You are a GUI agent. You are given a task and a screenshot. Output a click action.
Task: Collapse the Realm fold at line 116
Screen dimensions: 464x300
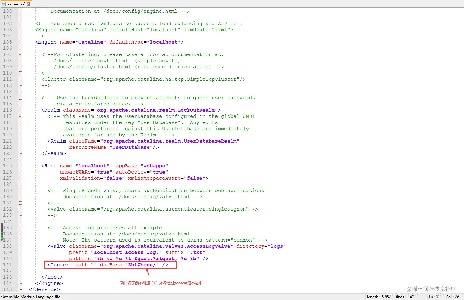tap(20, 110)
